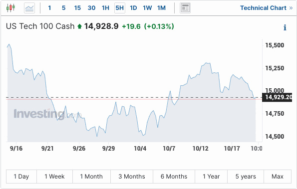Viewport: 297px width, 189px height.
Task: Click the green up arrow indicator
Action: pos(79,26)
